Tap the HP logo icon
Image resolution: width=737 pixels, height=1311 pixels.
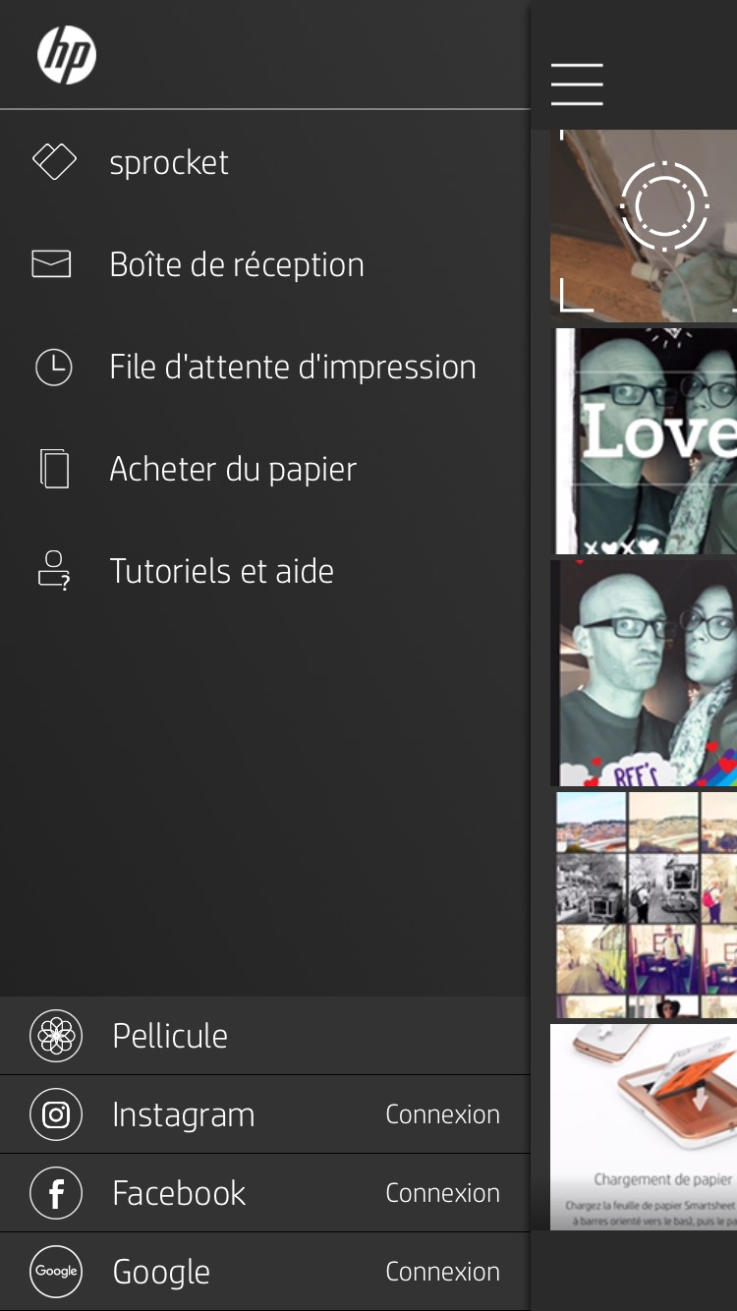[67, 55]
